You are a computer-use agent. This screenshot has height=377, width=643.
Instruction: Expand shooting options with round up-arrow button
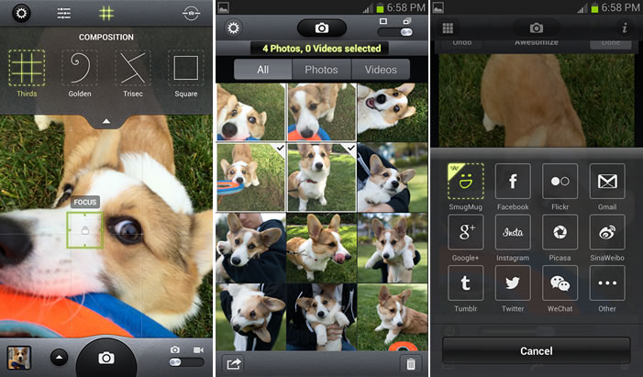click(x=59, y=358)
